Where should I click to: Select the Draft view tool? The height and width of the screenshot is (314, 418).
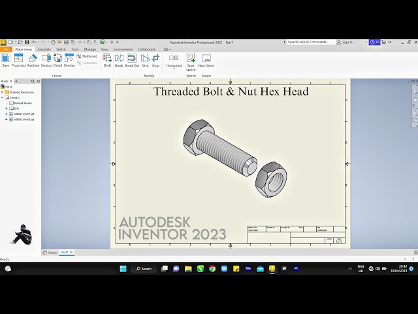[107, 60]
